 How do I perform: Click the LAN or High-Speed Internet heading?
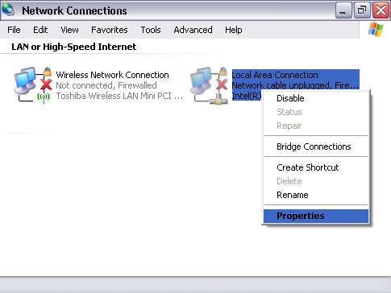pyautogui.click(x=74, y=47)
